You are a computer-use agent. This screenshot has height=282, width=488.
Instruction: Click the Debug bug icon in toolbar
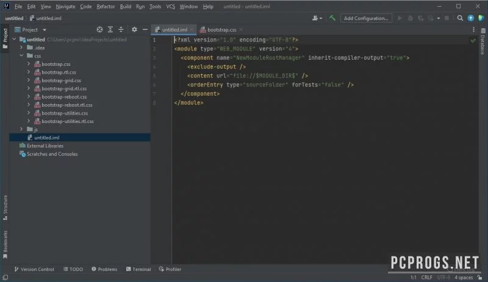coord(410,18)
